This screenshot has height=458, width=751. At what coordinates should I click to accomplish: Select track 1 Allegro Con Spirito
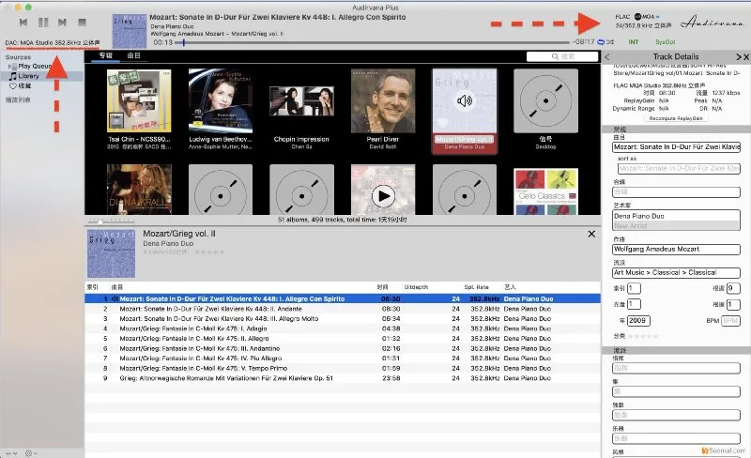(343, 298)
